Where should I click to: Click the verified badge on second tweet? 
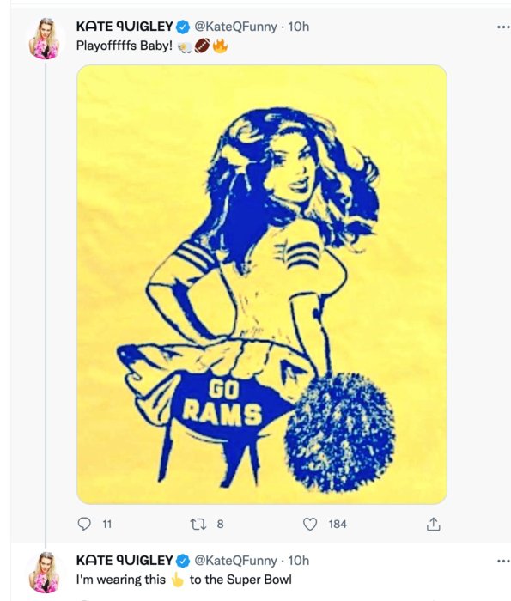point(183,561)
